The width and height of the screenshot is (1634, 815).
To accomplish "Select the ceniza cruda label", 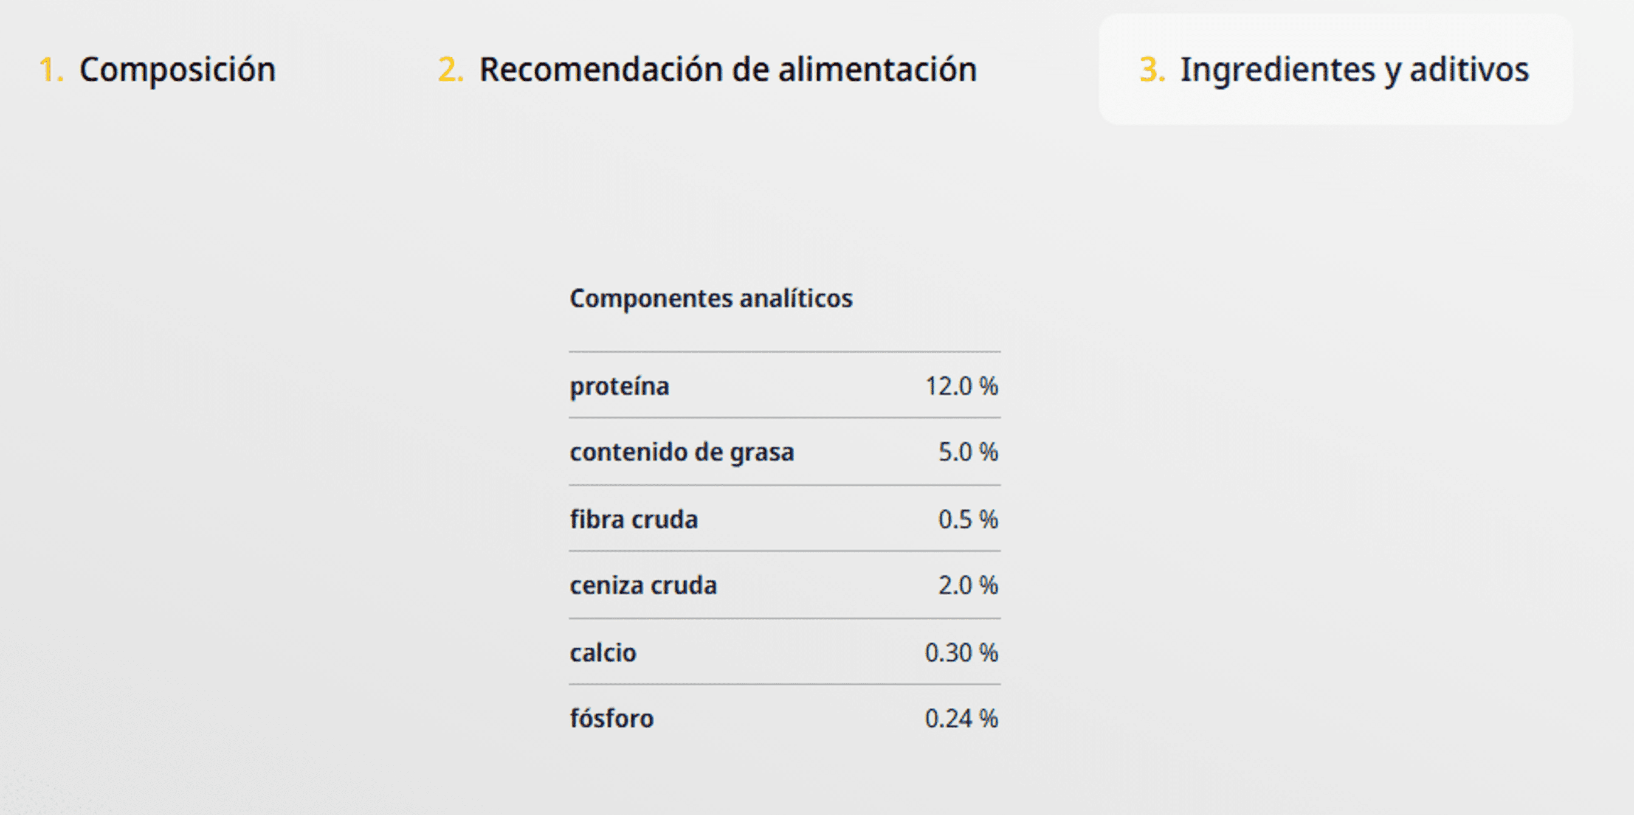I will (x=643, y=585).
